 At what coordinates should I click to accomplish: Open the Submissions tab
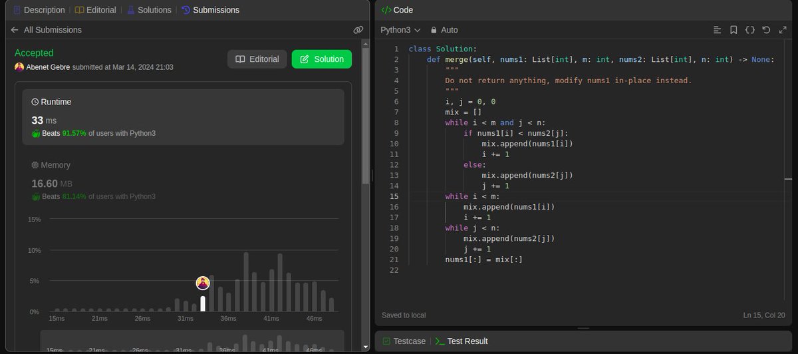coord(210,10)
